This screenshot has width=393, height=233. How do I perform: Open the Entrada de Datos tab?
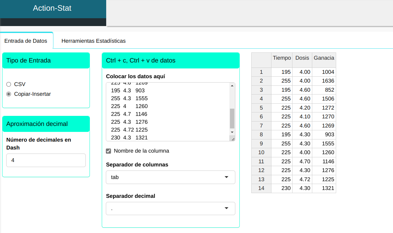[26, 41]
